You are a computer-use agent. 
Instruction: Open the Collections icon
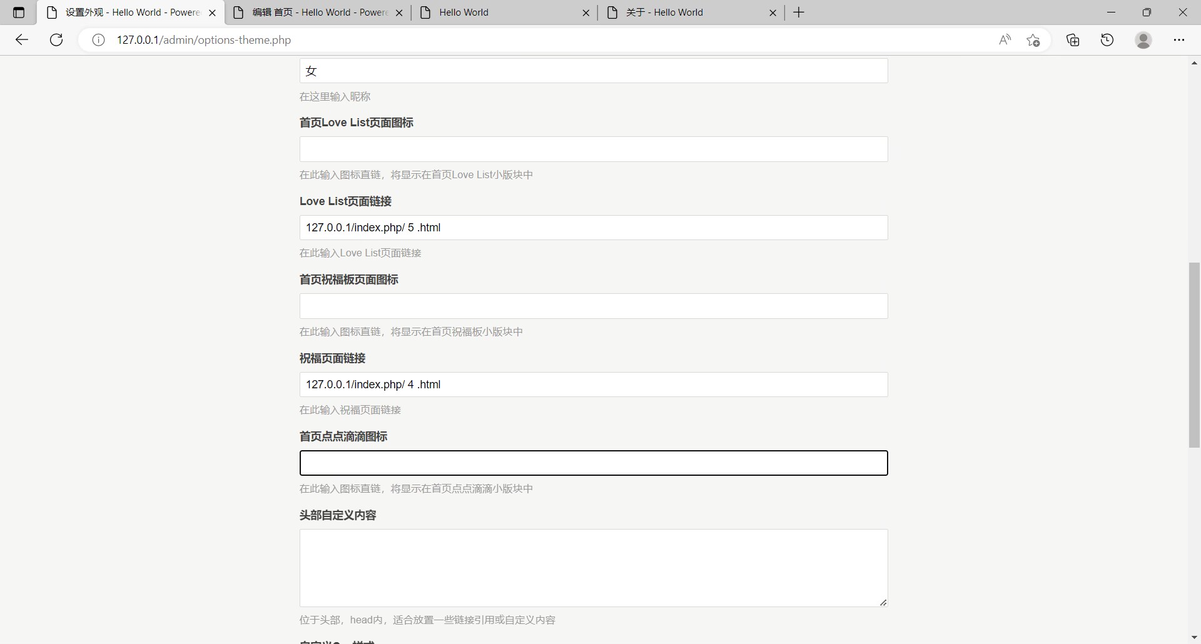coord(1073,40)
